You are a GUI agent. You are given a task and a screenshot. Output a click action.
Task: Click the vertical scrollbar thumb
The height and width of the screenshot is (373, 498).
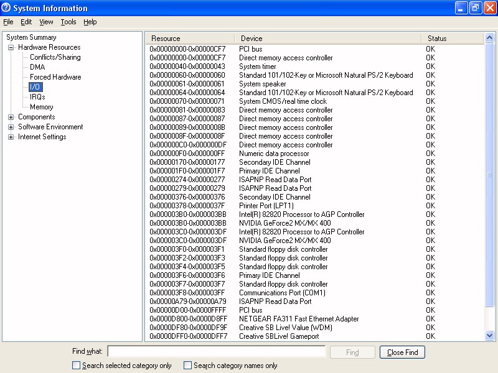pyautogui.click(x=489, y=175)
